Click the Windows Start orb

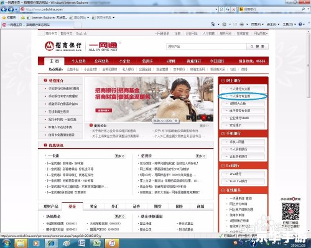[6, 243]
